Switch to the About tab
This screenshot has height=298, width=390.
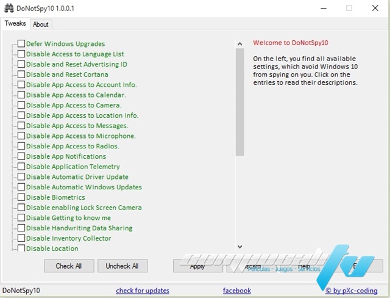click(x=41, y=24)
